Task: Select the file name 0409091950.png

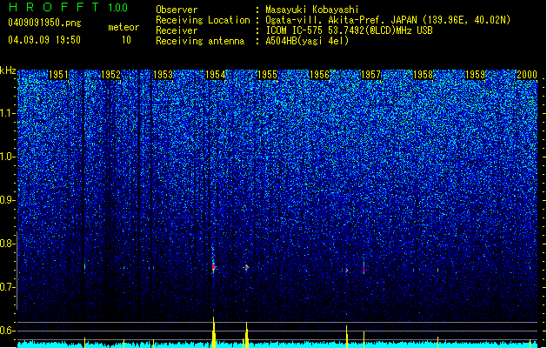Action: 44,23
